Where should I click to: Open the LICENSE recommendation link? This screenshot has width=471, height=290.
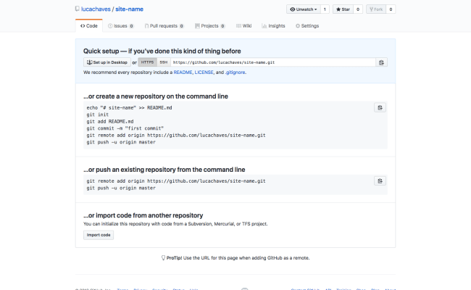[x=204, y=72]
